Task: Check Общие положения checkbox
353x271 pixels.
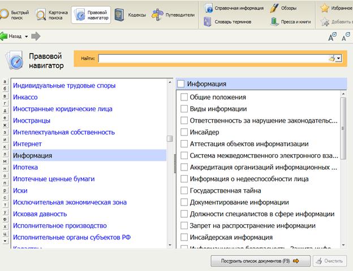Action: coord(184,97)
